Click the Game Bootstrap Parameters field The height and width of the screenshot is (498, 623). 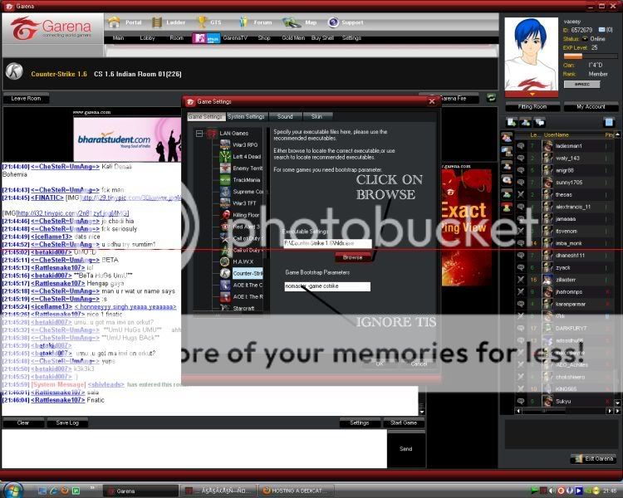click(x=327, y=286)
